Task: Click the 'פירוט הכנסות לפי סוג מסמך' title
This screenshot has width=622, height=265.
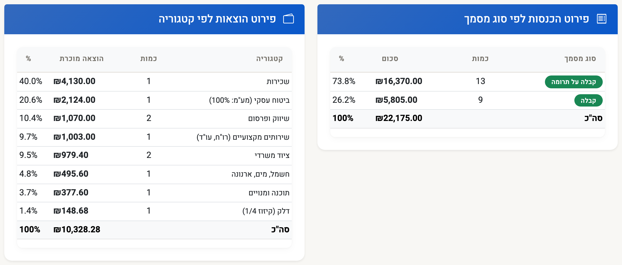Action: click(526, 19)
